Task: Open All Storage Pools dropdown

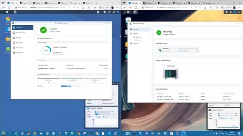Action: [x=45, y=39]
